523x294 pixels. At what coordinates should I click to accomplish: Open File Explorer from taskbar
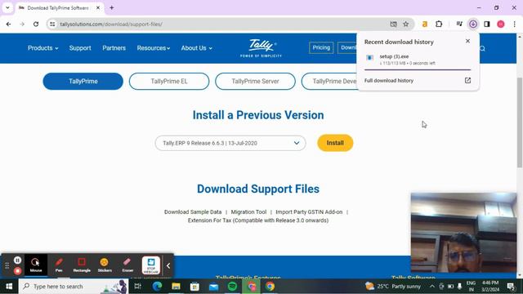tap(176, 287)
